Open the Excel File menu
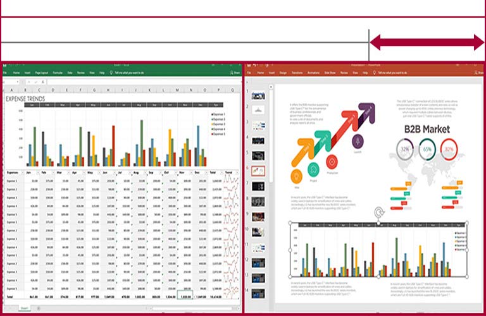The height and width of the screenshot is (316, 486). pyautogui.click(x=5, y=73)
